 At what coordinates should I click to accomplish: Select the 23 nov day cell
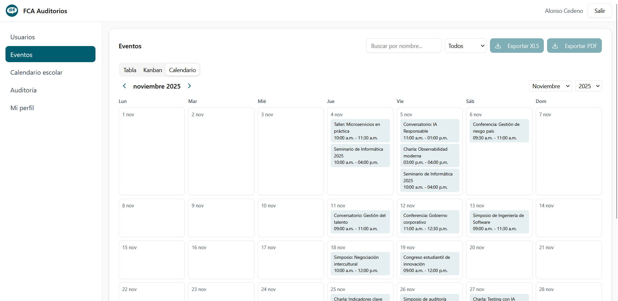point(221,292)
